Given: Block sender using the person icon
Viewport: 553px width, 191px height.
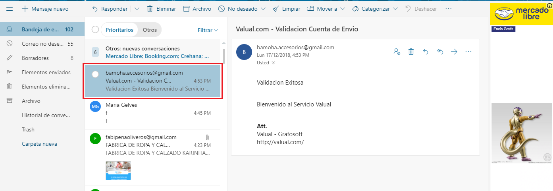Looking at the screenshot, I should click(396, 52).
